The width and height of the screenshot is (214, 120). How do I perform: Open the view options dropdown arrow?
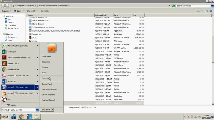202,11
